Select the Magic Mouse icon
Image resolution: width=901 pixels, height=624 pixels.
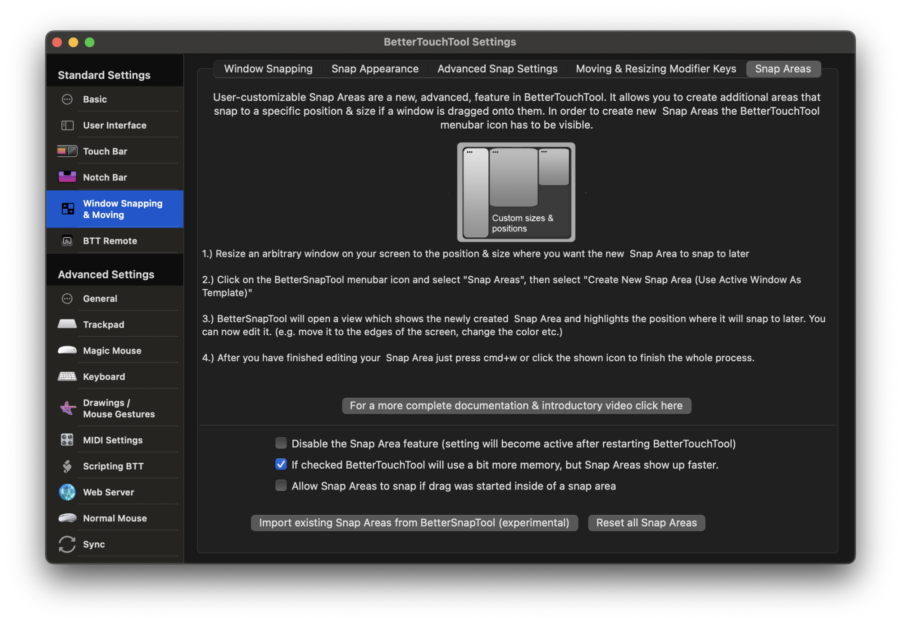[67, 350]
